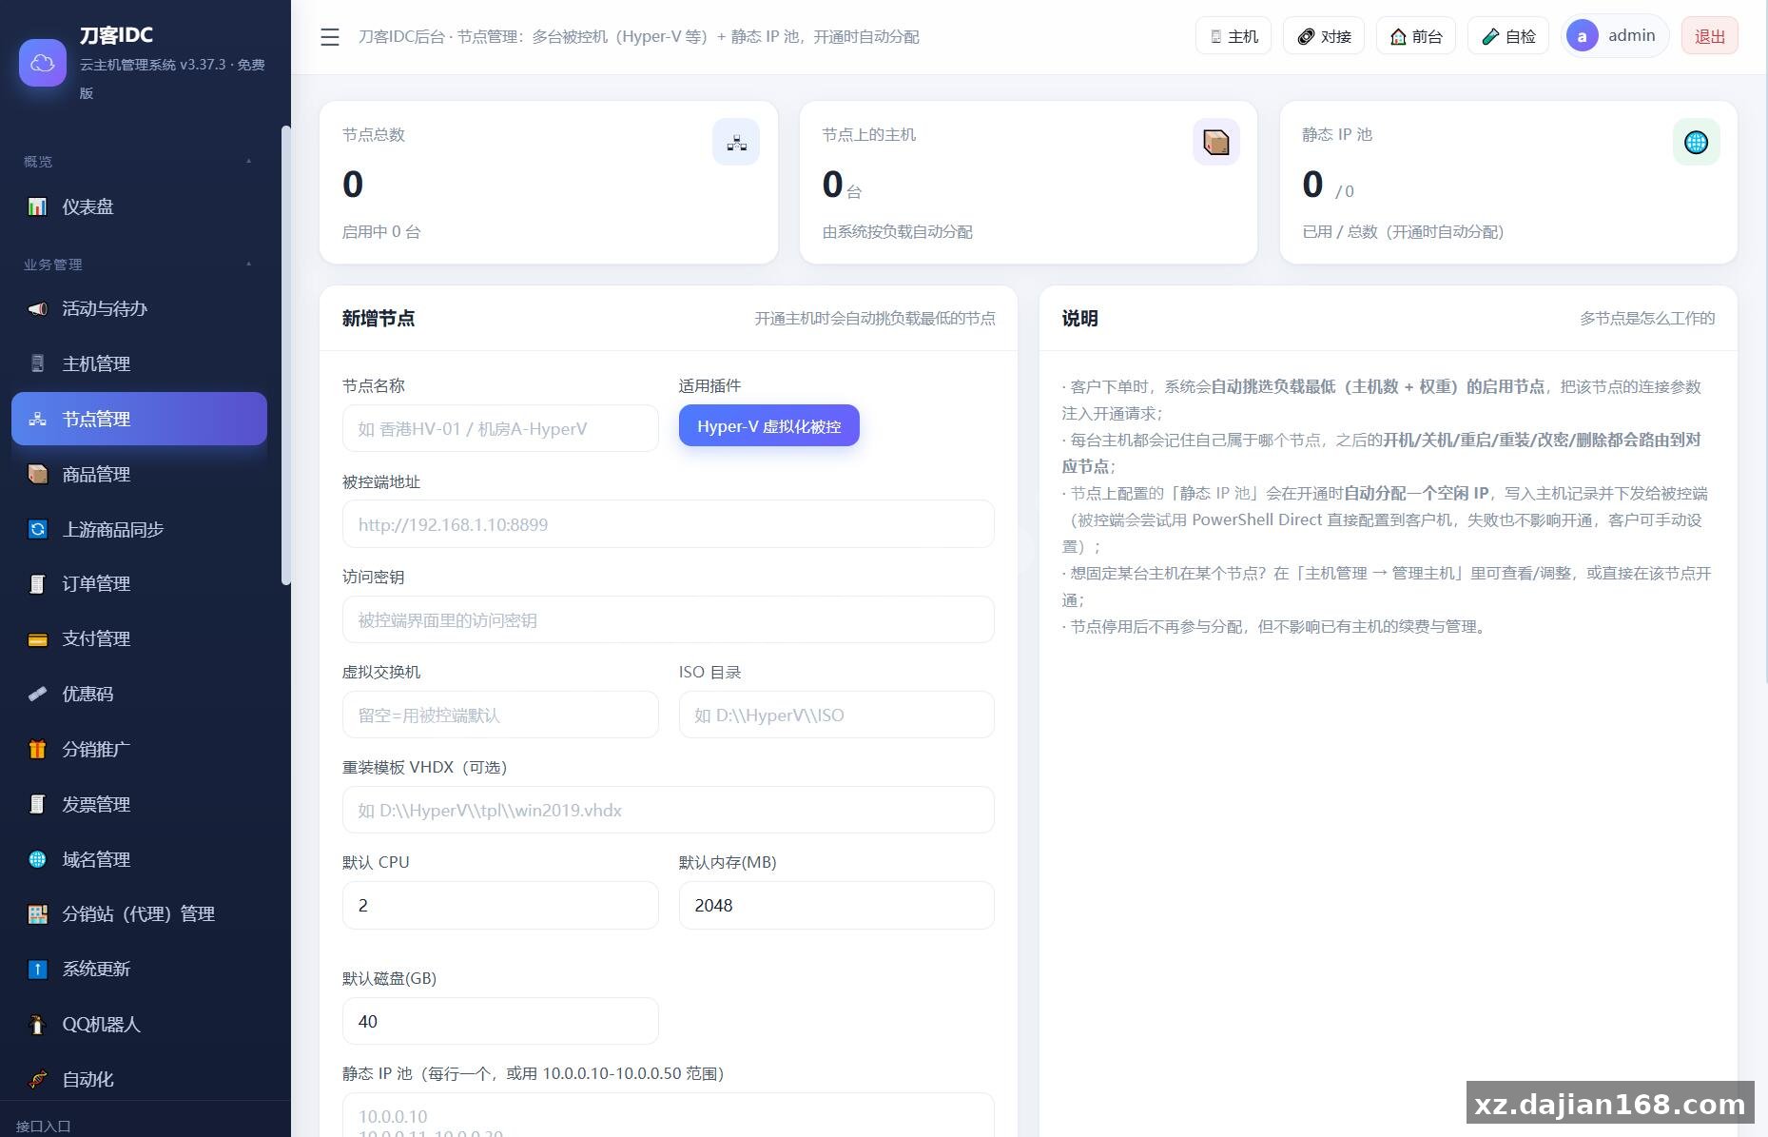Run the 自检 self-check button

click(1508, 36)
